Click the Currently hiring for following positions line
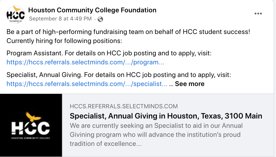The image size is (276, 157). 64,41
